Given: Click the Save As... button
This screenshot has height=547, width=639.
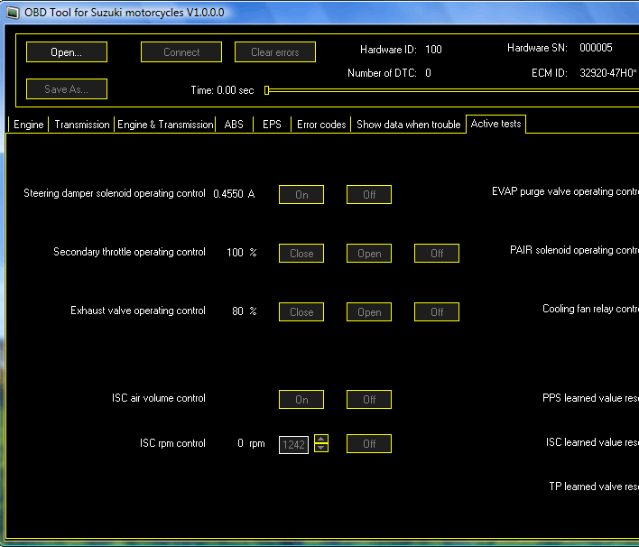Looking at the screenshot, I should (67, 88).
